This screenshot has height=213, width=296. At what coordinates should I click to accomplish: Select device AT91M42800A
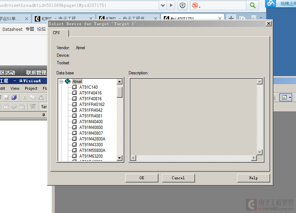(x=92, y=139)
